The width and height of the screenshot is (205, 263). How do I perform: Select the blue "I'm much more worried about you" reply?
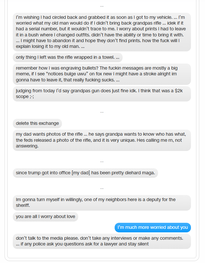pos(153,228)
